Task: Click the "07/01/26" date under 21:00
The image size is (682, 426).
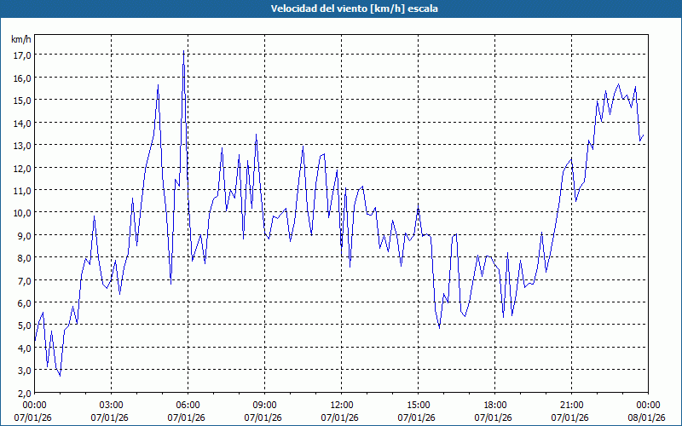Action: [x=569, y=417]
